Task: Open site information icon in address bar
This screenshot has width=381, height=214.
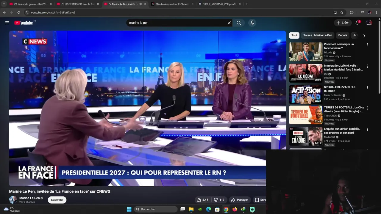Action: coord(27,12)
